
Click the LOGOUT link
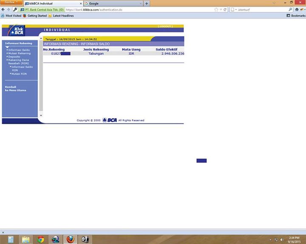click(x=165, y=26)
